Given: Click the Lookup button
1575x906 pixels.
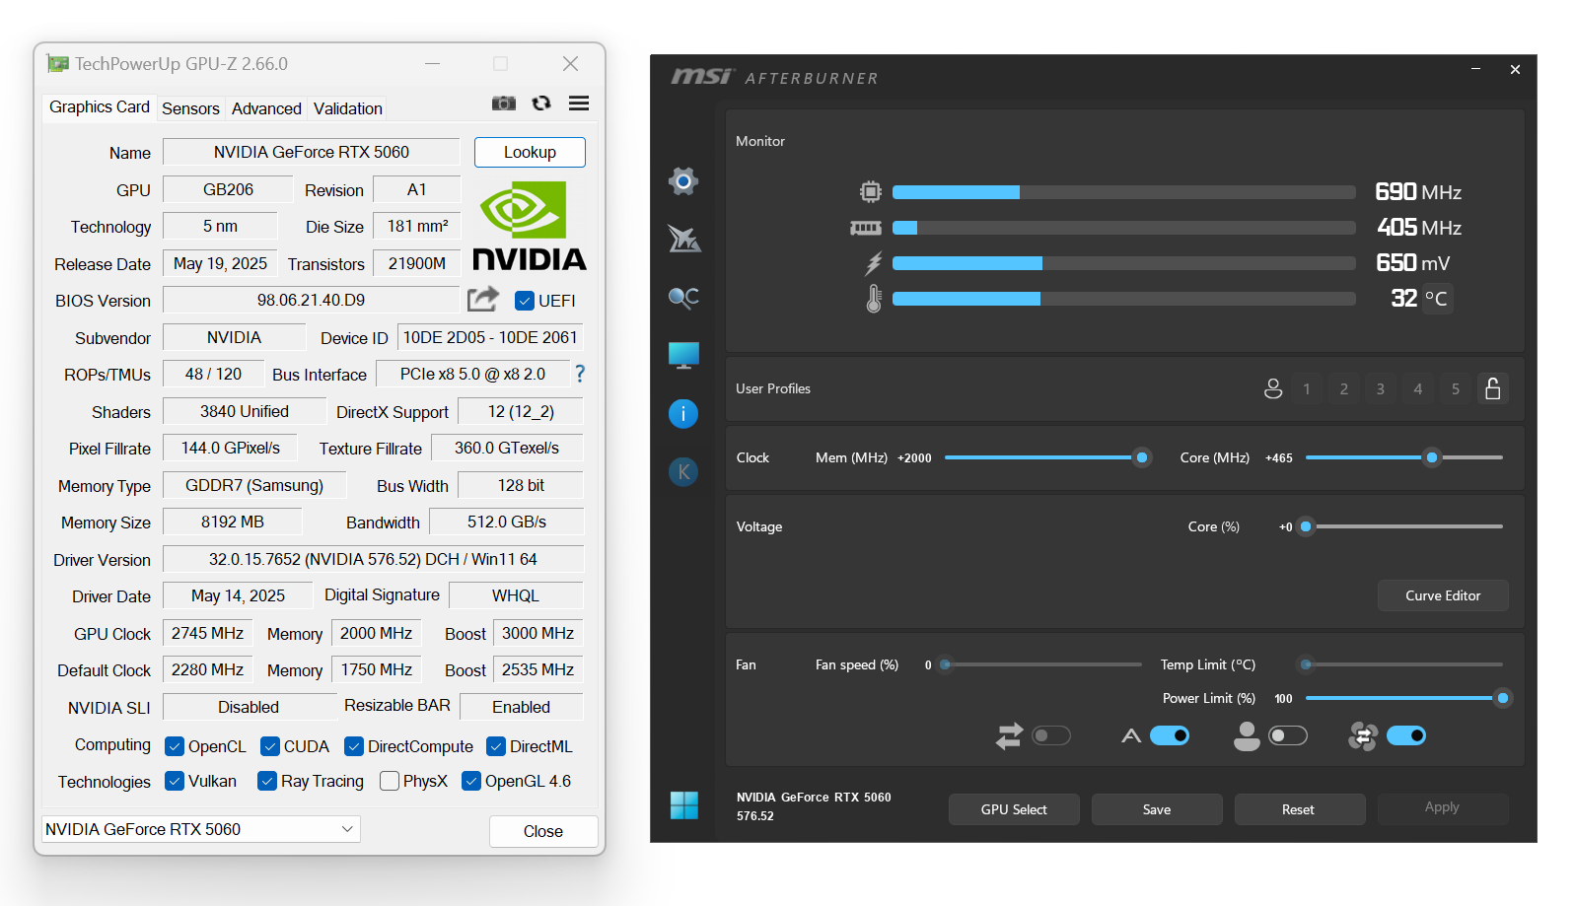Looking at the screenshot, I should point(530,152).
